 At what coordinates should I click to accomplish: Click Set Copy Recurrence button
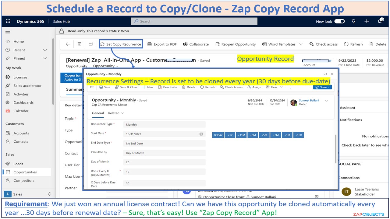pos(121,44)
